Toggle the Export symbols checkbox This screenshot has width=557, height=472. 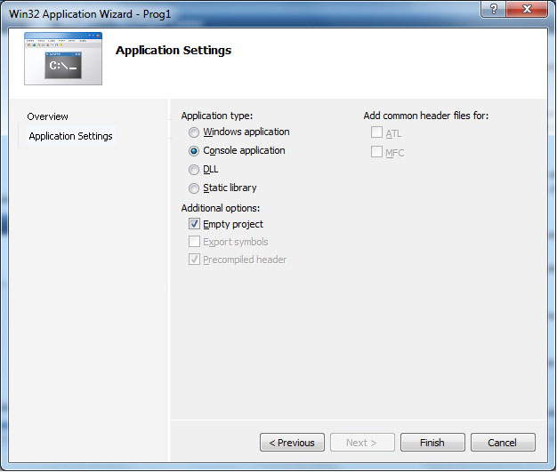(194, 242)
